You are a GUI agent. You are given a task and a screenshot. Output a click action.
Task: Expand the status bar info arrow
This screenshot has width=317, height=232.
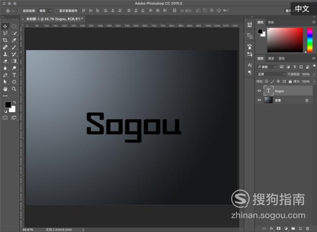point(83,230)
